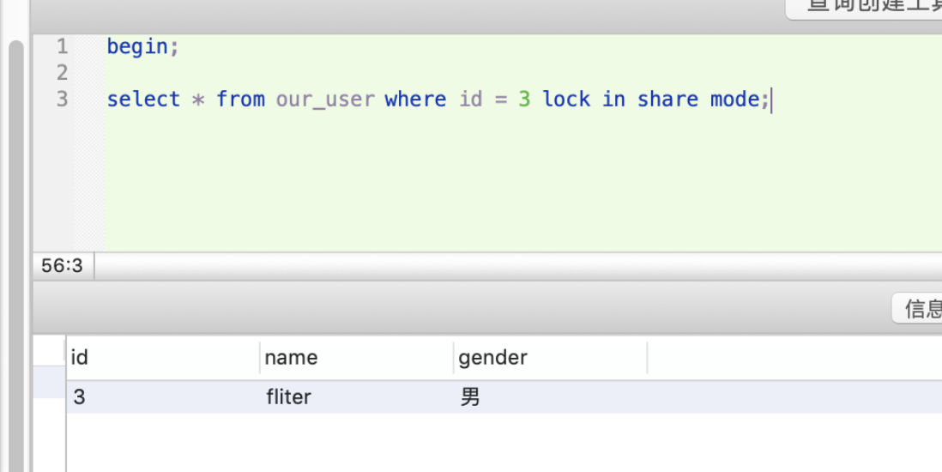Click the 56:3 cursor position indicator
Image resolution: width=942 pixels, height=472 pixels.
click(x=62, y=266)
